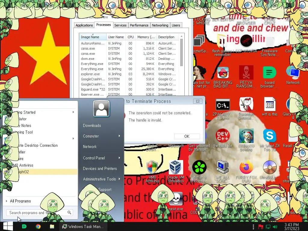
Task: Switch to the Services tab in Task Manager
Action: 120,25
